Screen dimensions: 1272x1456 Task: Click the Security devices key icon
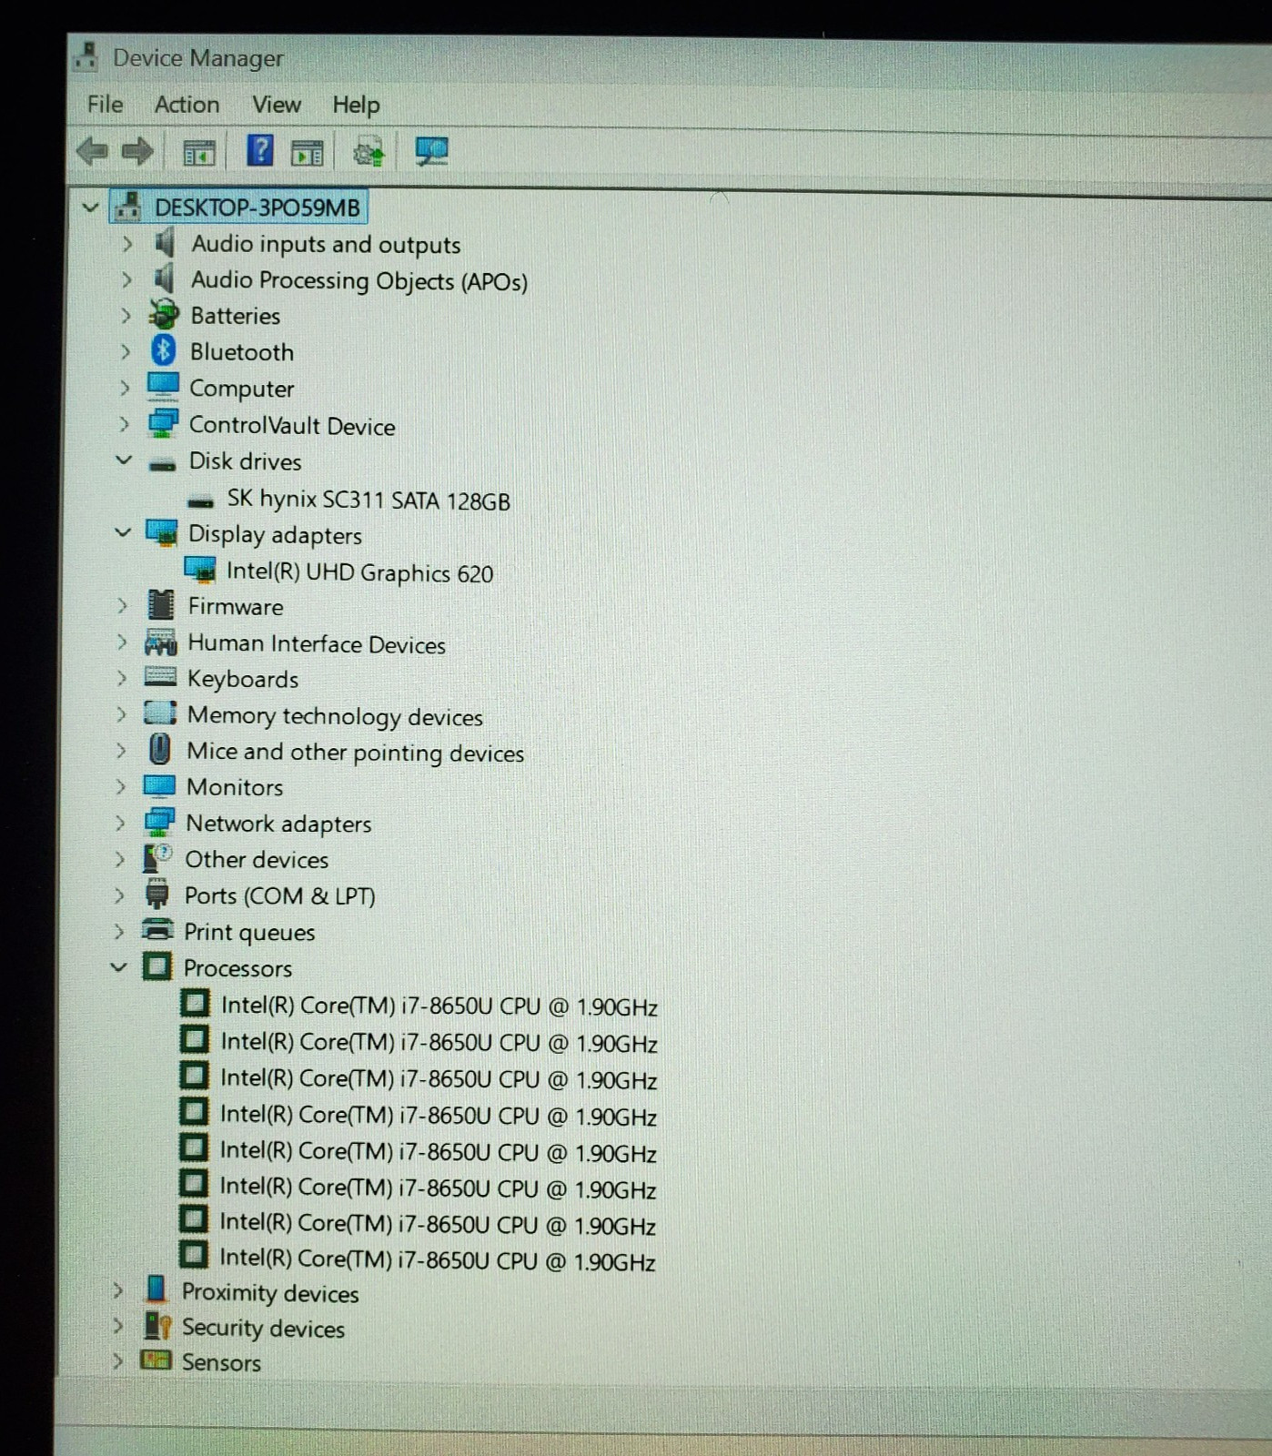tap(157, 1326)
